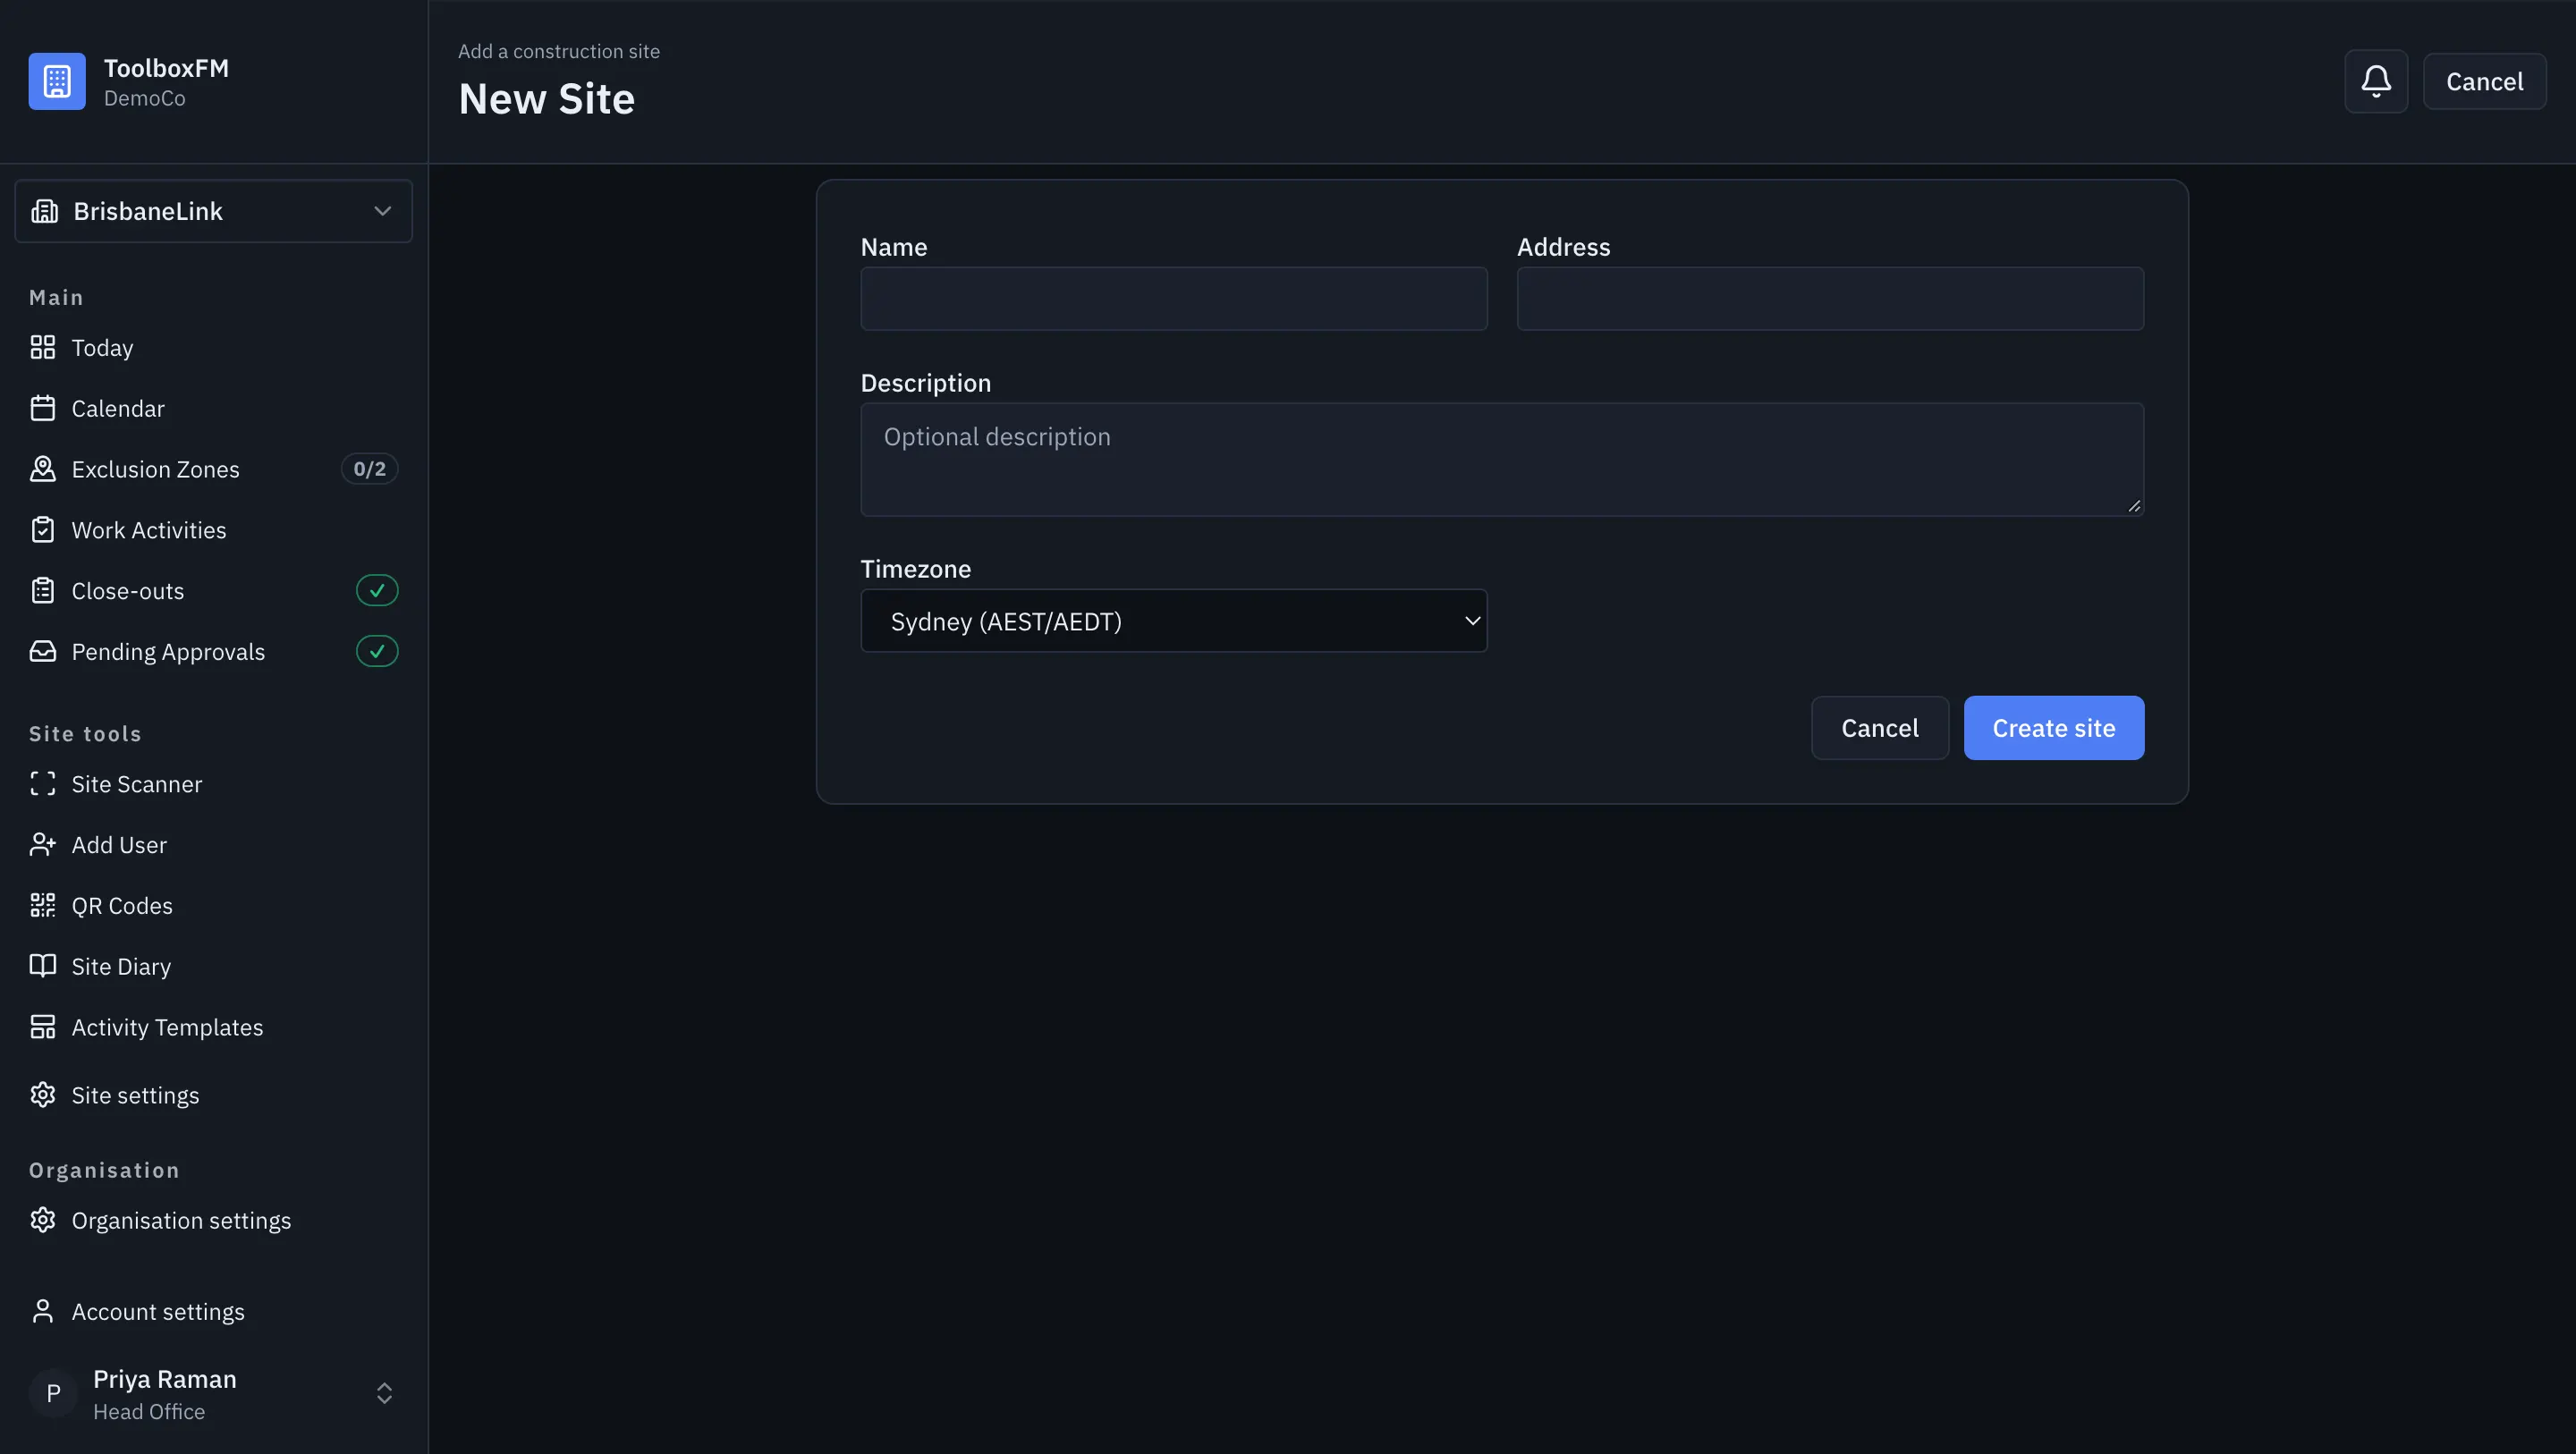Click the Close-outs clipboard list icon
2576x1454 pixels.
click(43, 591)
